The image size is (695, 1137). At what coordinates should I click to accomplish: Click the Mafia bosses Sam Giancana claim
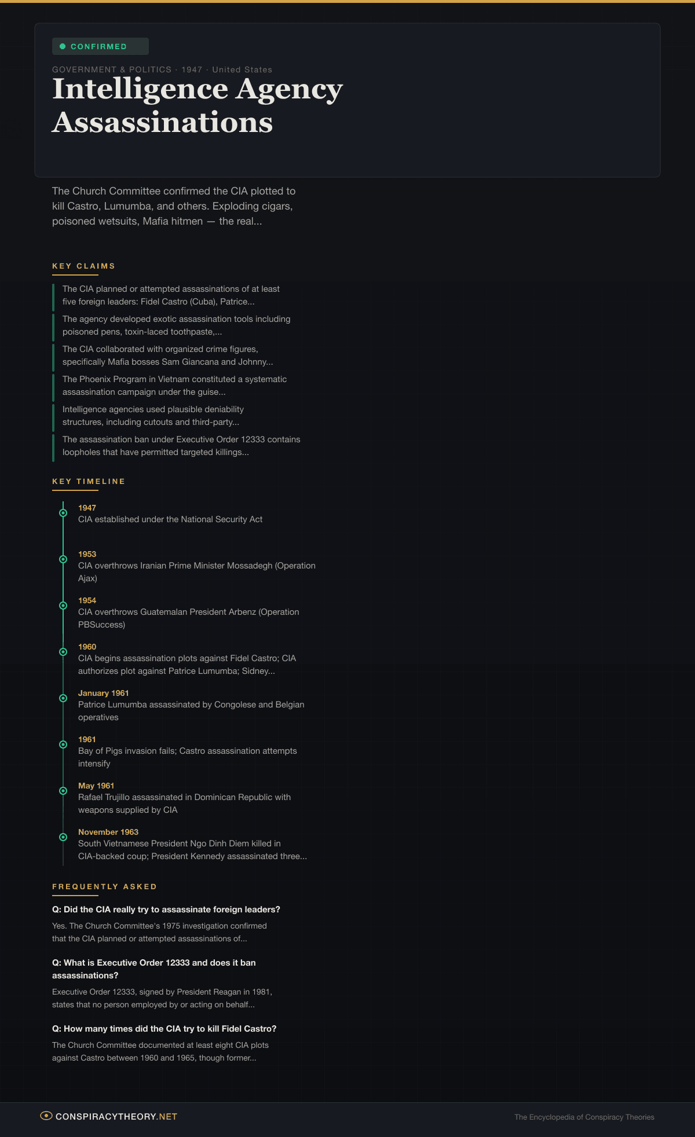pos(167,355)
